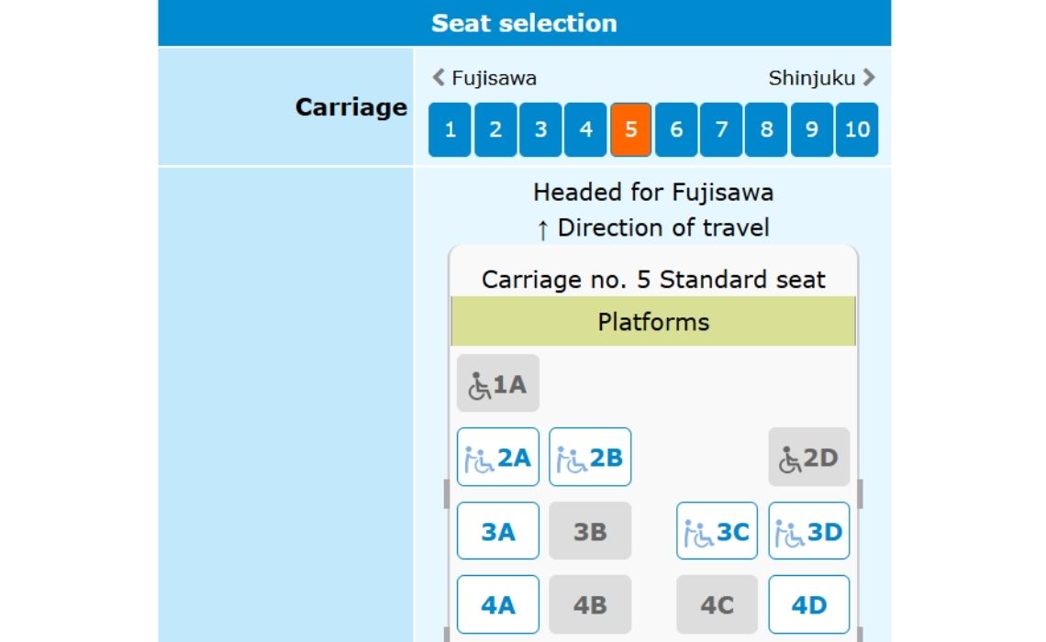View the currently selected carriage 5
This screenshot has height=642, width=1046.
[x=630, y=129]
